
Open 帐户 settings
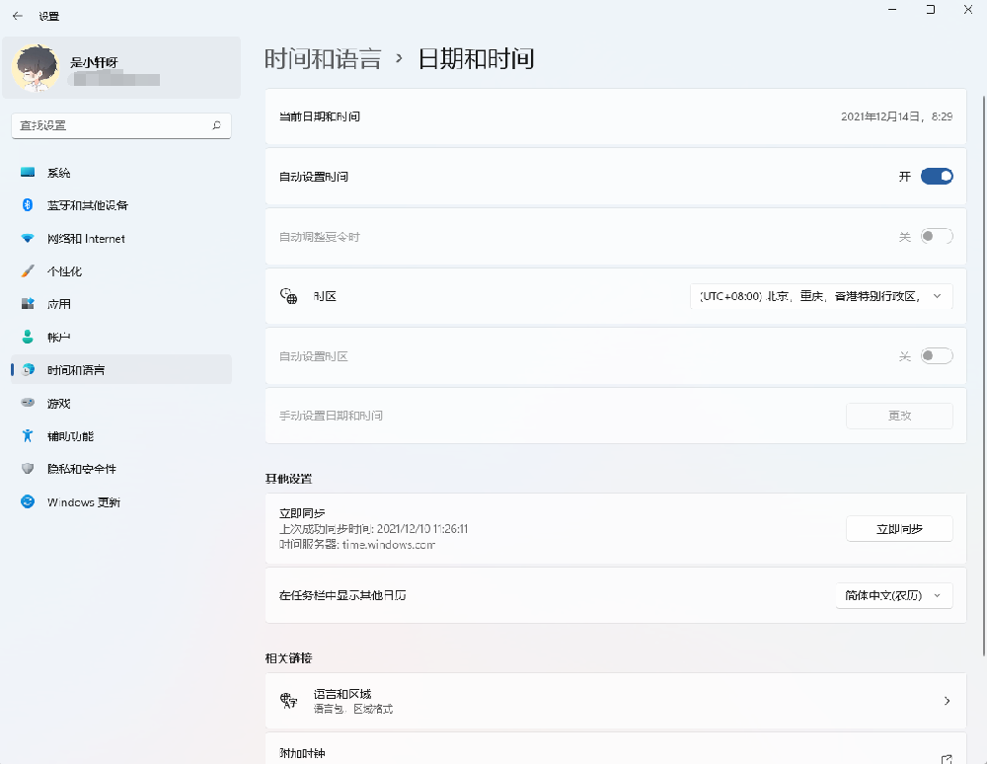(x=56, y=336)
